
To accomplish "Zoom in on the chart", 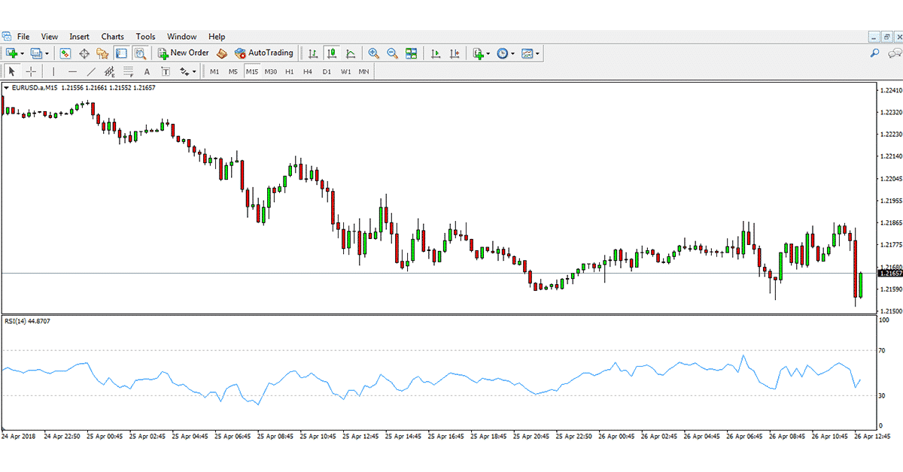I will (x=372, y=53).
